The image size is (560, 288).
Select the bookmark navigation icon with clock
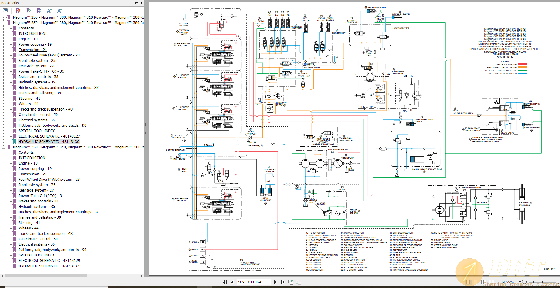tap(39, 11)
